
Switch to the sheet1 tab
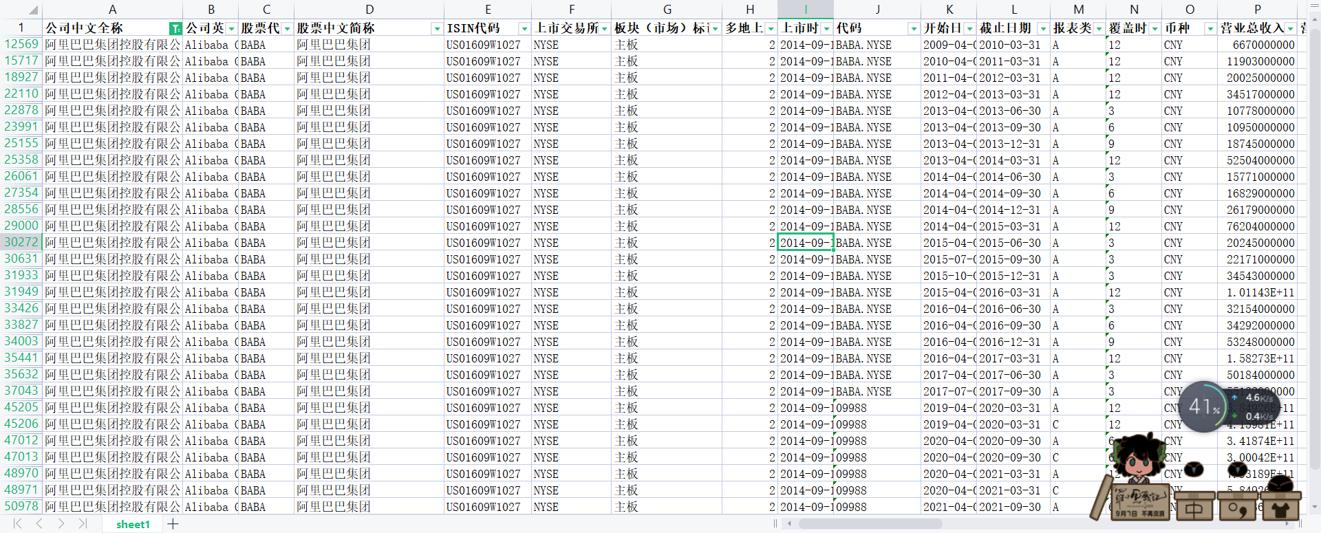coord(133,524)
